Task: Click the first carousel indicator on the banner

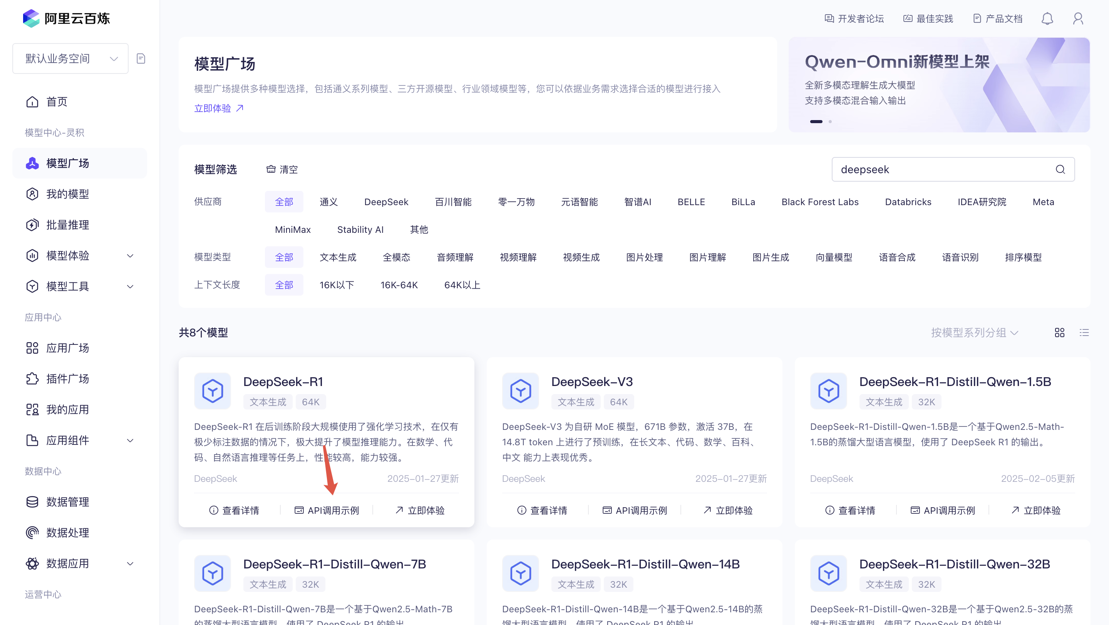Action: [x=816, y=122]
